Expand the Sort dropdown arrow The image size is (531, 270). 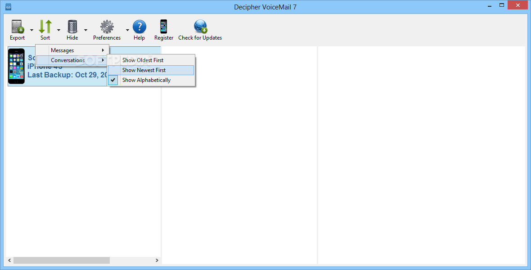[58, 30]
